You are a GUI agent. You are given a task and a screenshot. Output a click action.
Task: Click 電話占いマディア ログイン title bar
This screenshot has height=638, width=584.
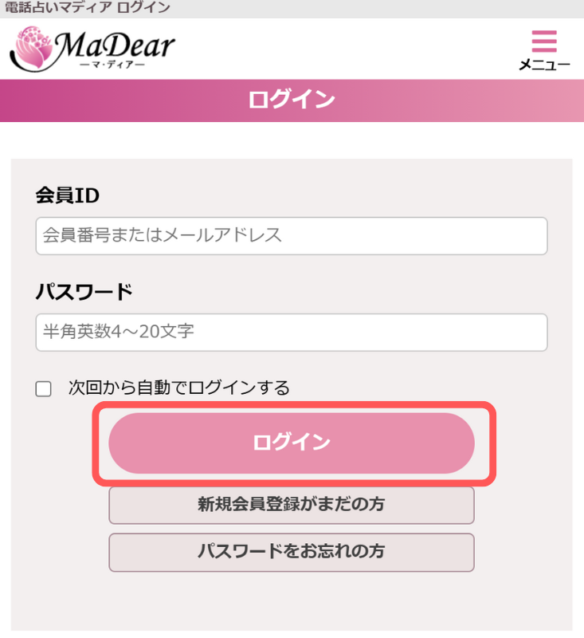[x=88, y=8]
